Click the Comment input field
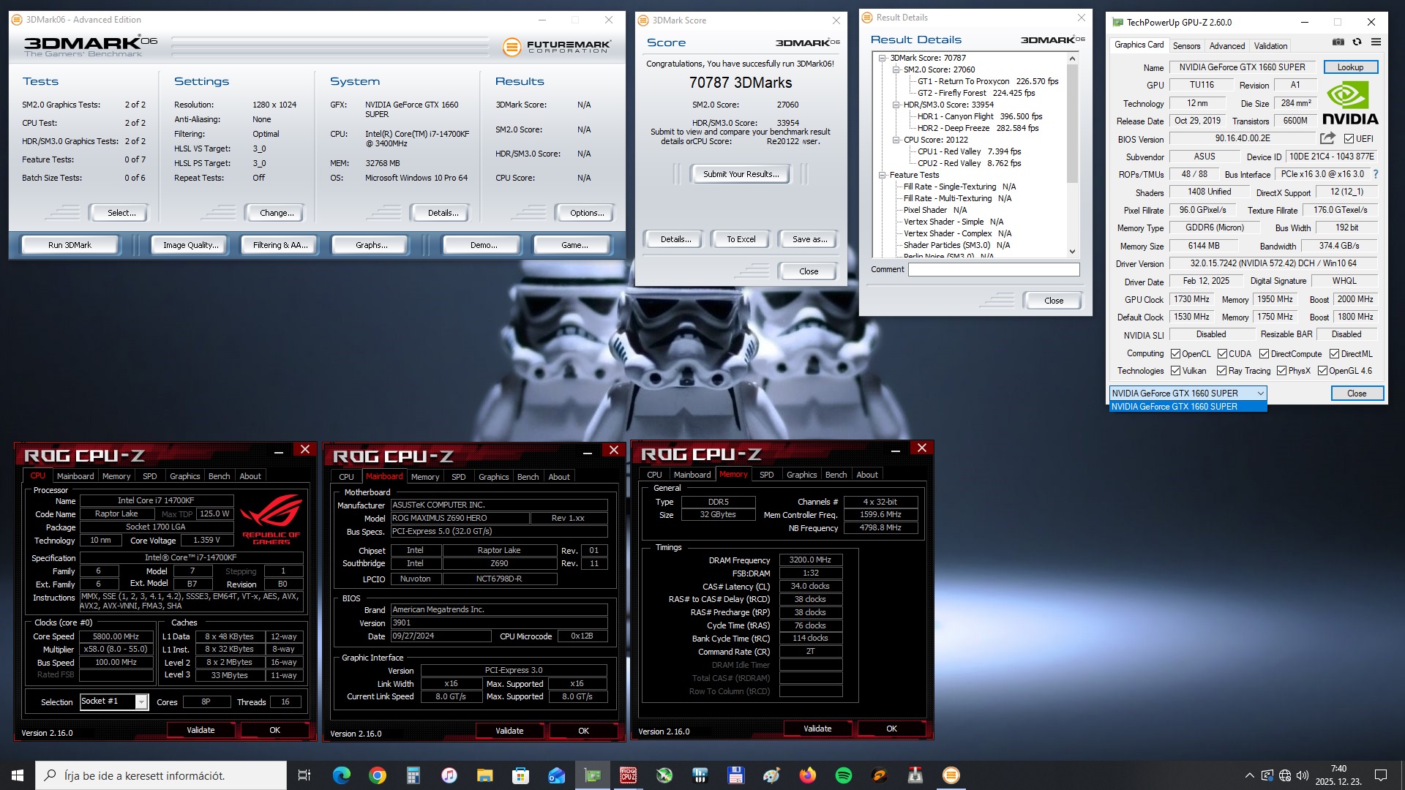The width and height of the screenshot is (1405, 790). (x=993, y=269)
